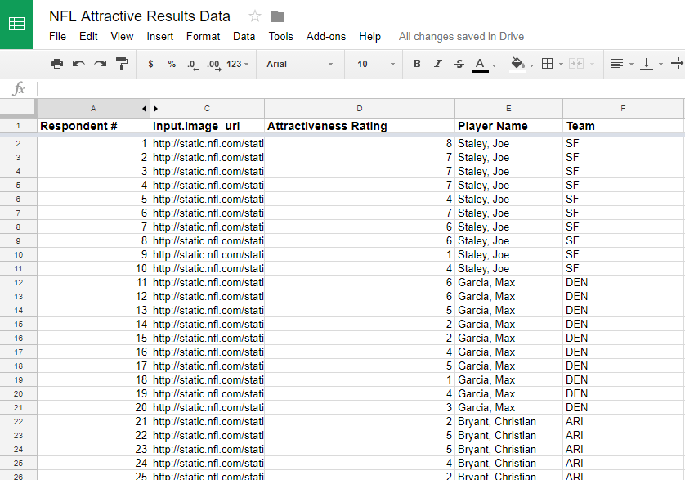Click the vertical align icon
This screenshot has width=685, height=480.
[x=646, y=64]
